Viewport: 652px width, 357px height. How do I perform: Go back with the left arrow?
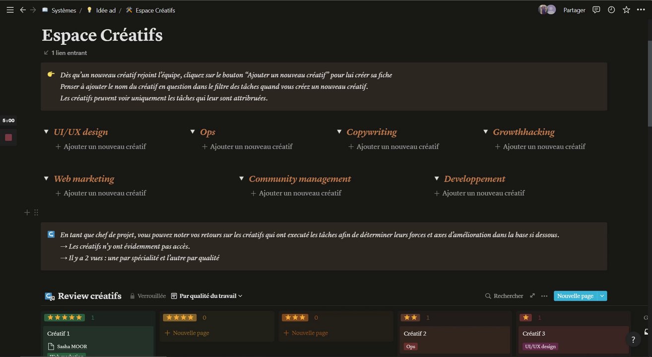click(x=23, y=10)
